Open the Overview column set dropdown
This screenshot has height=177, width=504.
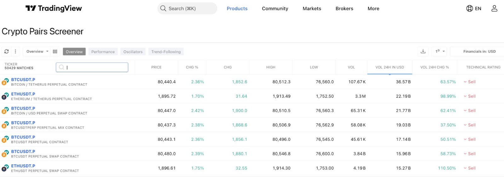pyautogui.click(x=37, y=51)
